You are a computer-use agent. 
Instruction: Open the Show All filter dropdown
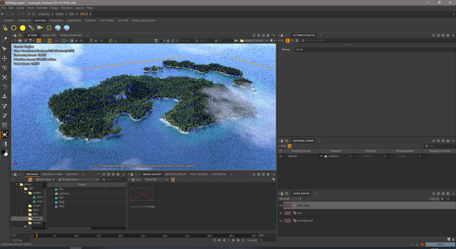(x=156, y=180)
